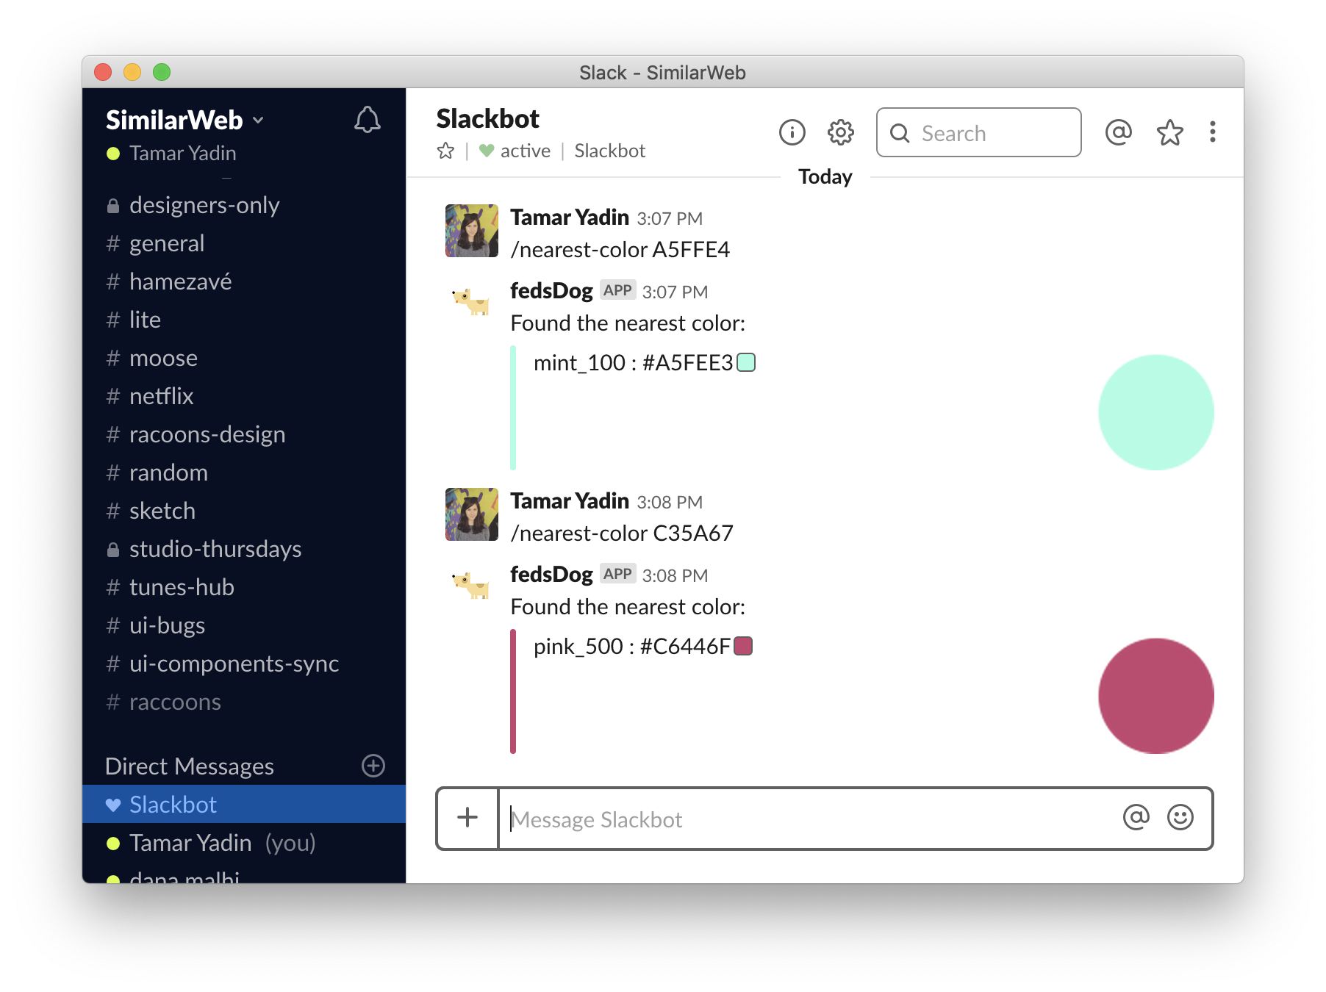Open the more options vertical dots menu
The height and width of the screenshot is (992, 1326).
(x=1213, y=132)
